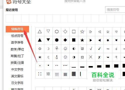Insert the bold check mark symbol
125x90 pixels.
[99, 49]
